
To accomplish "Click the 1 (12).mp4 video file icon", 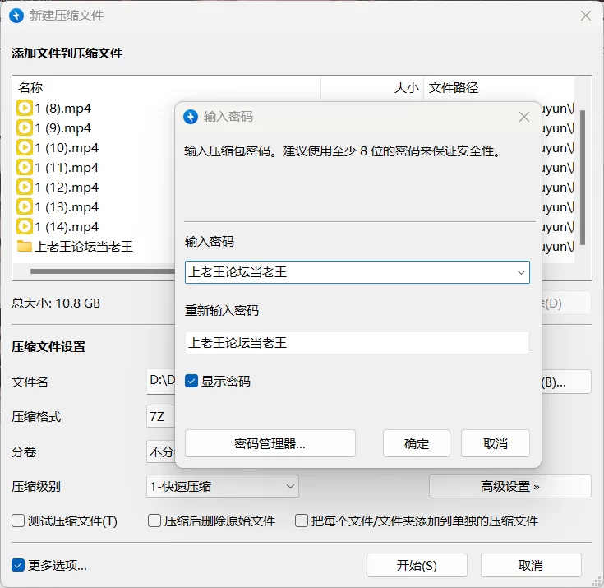I will click(x=25, y=187).
